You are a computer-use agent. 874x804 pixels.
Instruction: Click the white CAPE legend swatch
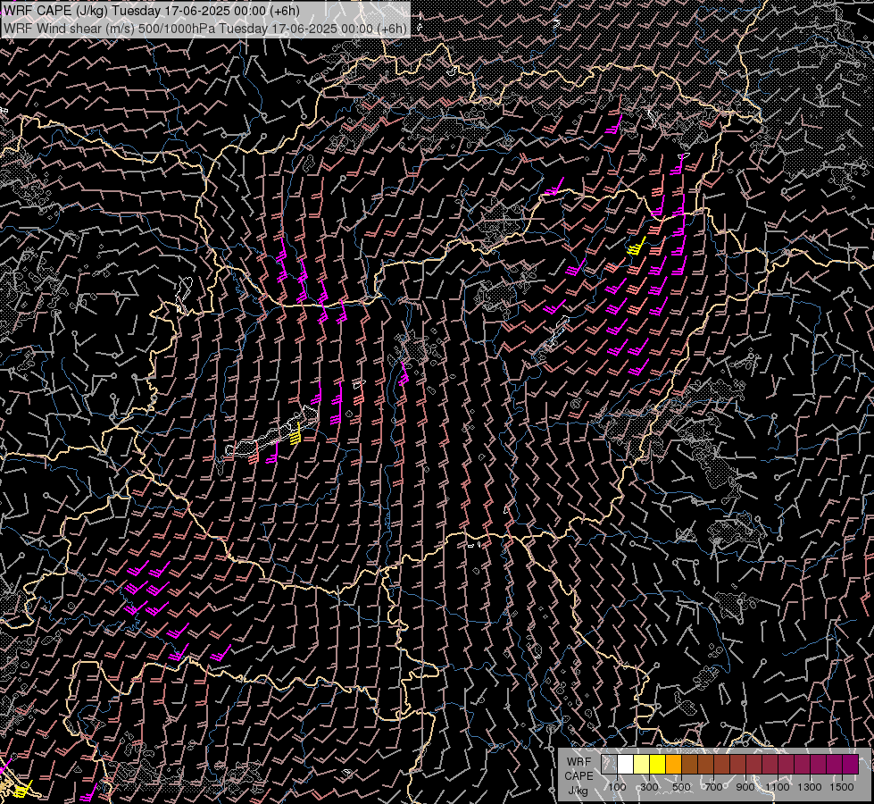(x=626, y=764)
